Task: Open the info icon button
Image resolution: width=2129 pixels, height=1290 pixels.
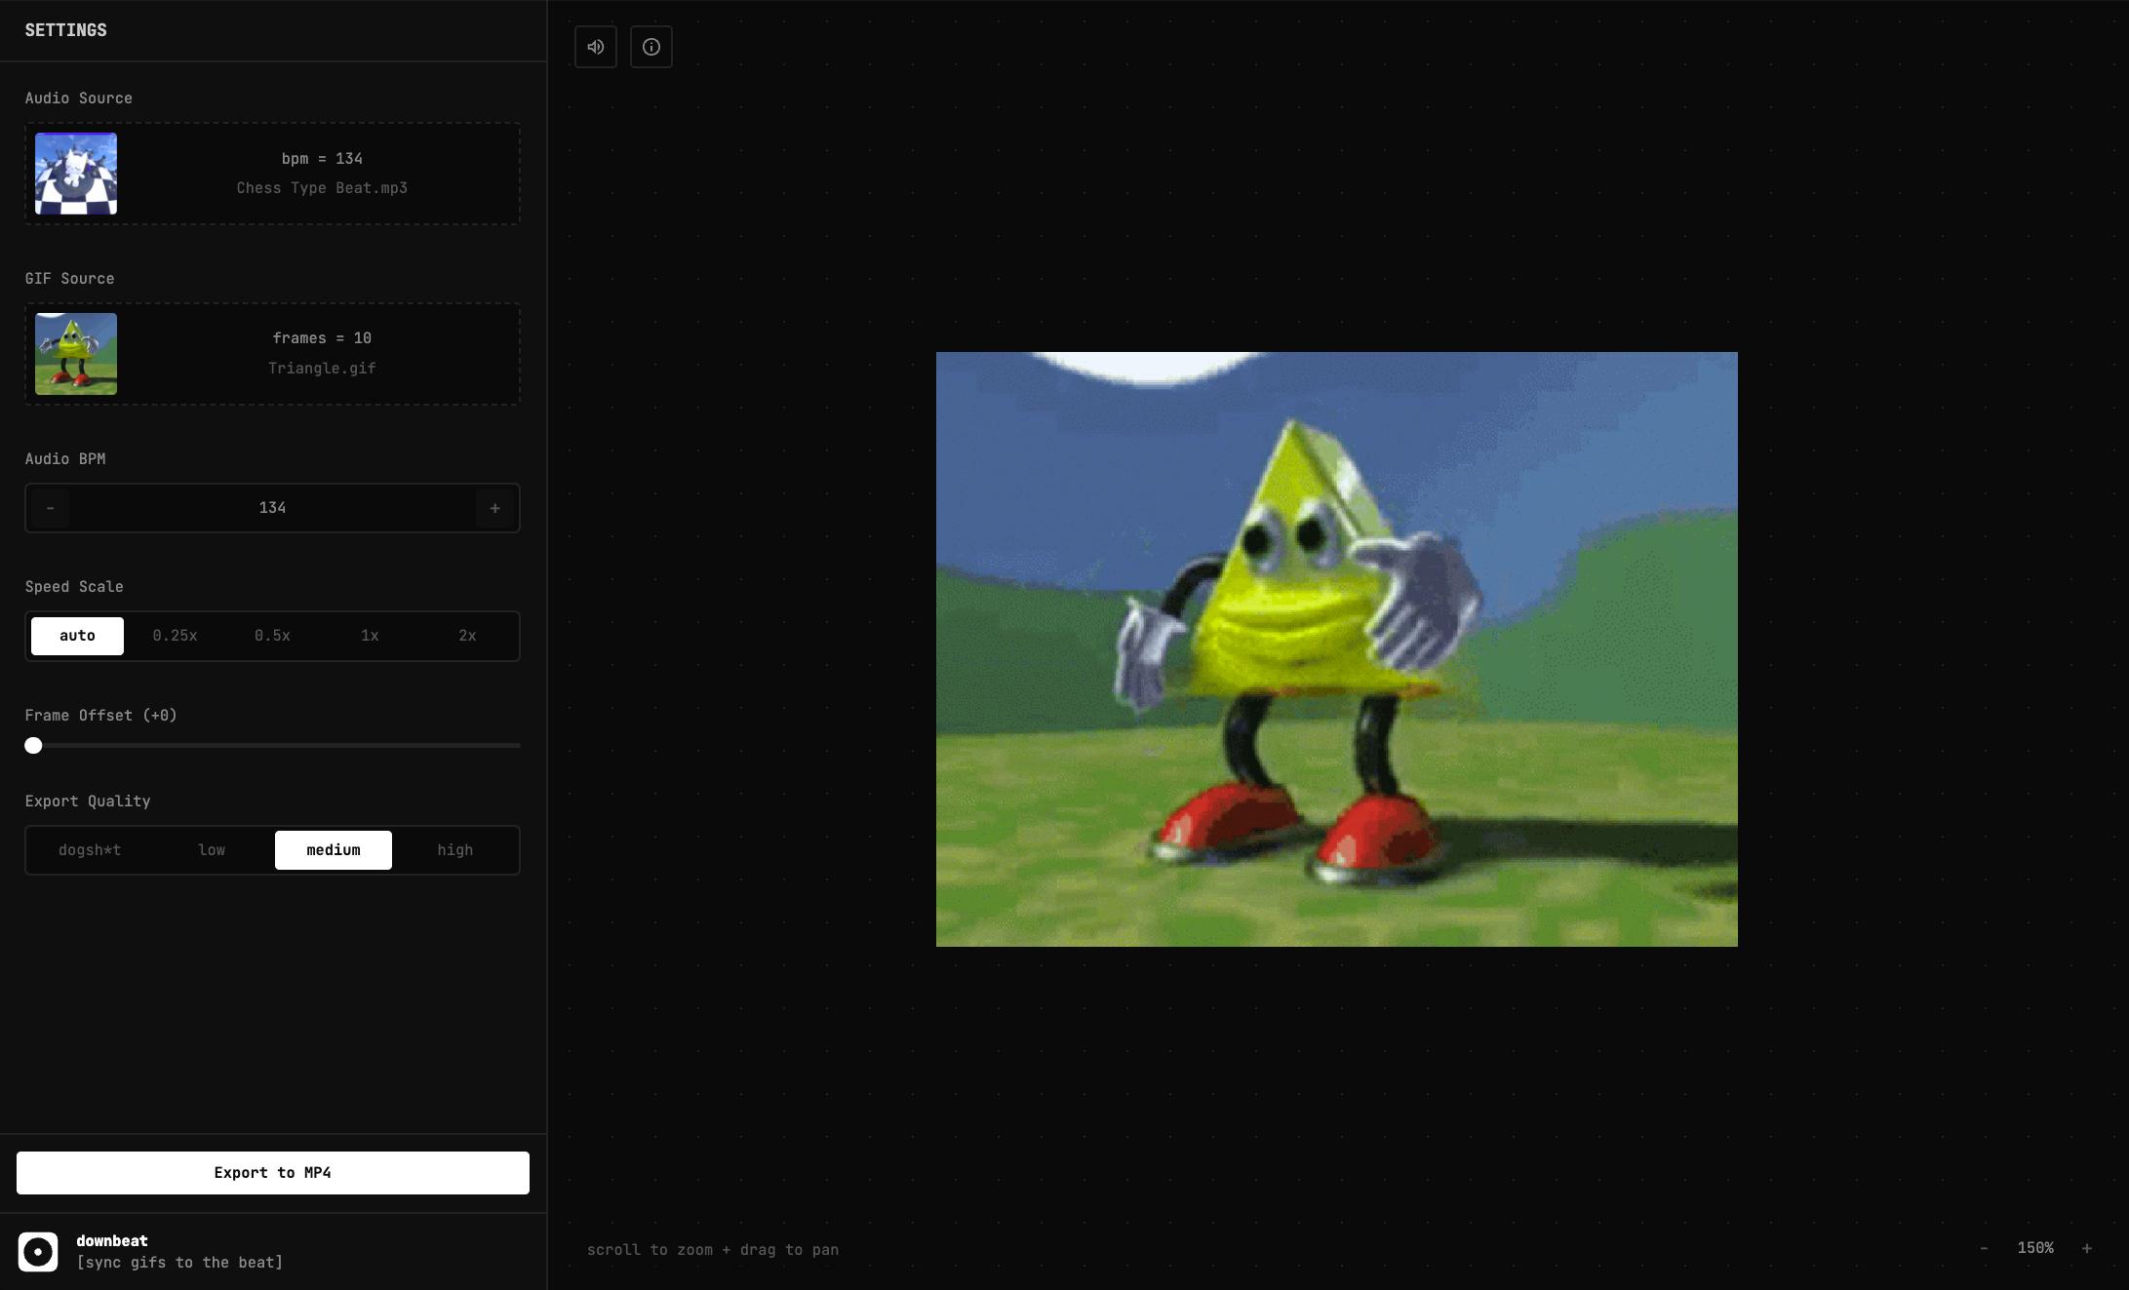Action: (x=651, y=47)
